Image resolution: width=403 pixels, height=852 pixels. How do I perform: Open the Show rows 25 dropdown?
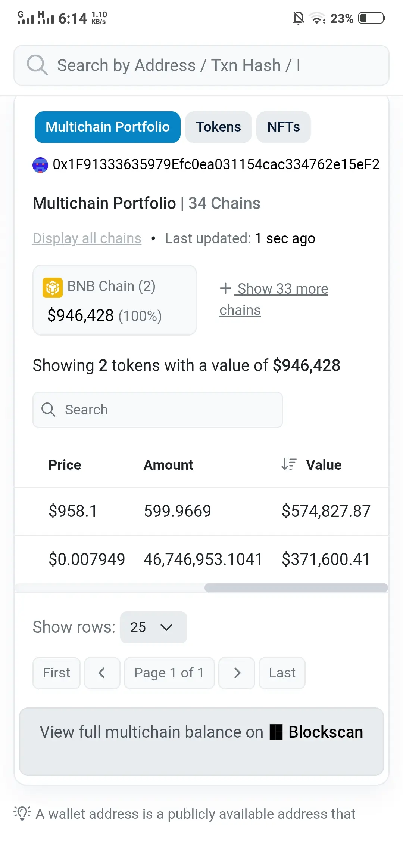click(153, 627)
